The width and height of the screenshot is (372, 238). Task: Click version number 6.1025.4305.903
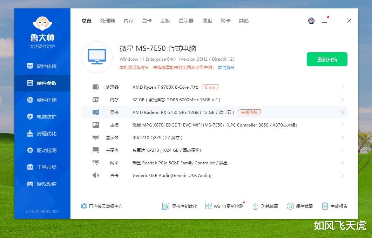coord(42,211)
